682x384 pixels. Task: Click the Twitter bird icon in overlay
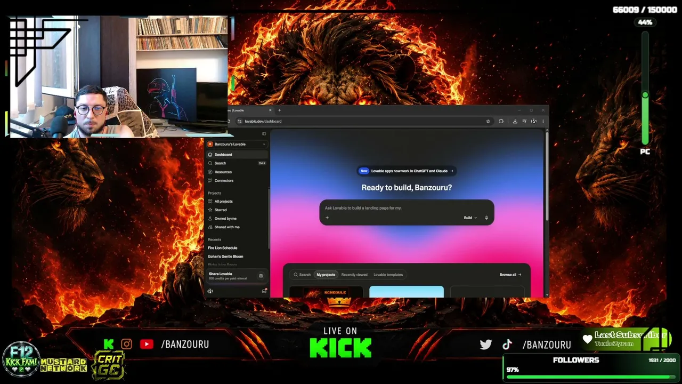(x=486, y=345)
